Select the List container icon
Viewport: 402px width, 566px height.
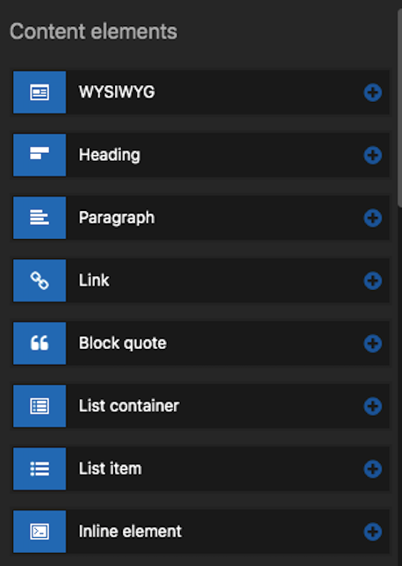click(x=39, y=406)
